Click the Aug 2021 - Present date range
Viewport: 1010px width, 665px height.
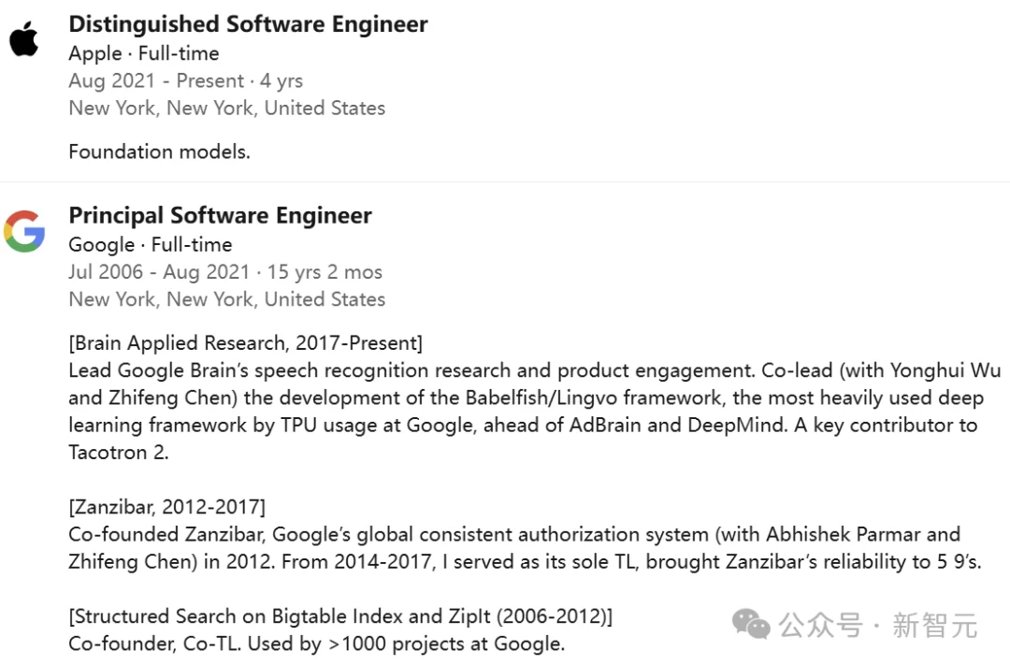pyautogui.click(x=185, y=80)
